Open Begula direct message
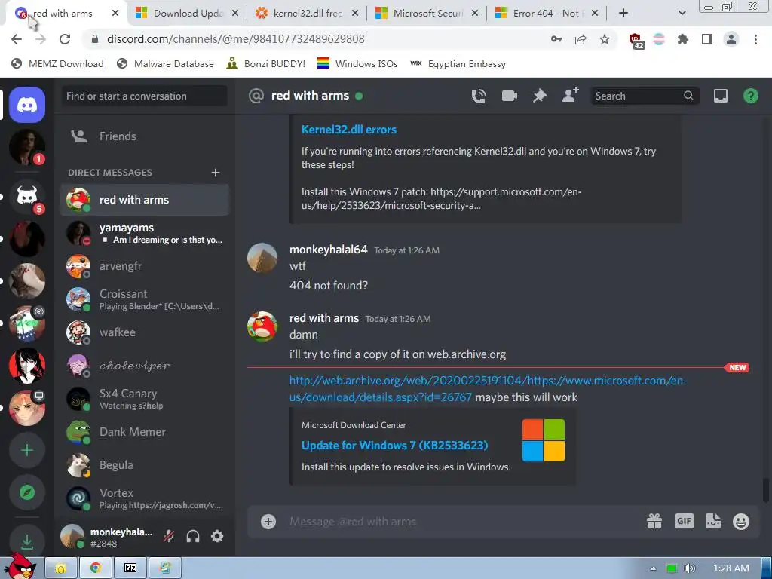Viewport: 772px width, 579px height. click(144, 464)
